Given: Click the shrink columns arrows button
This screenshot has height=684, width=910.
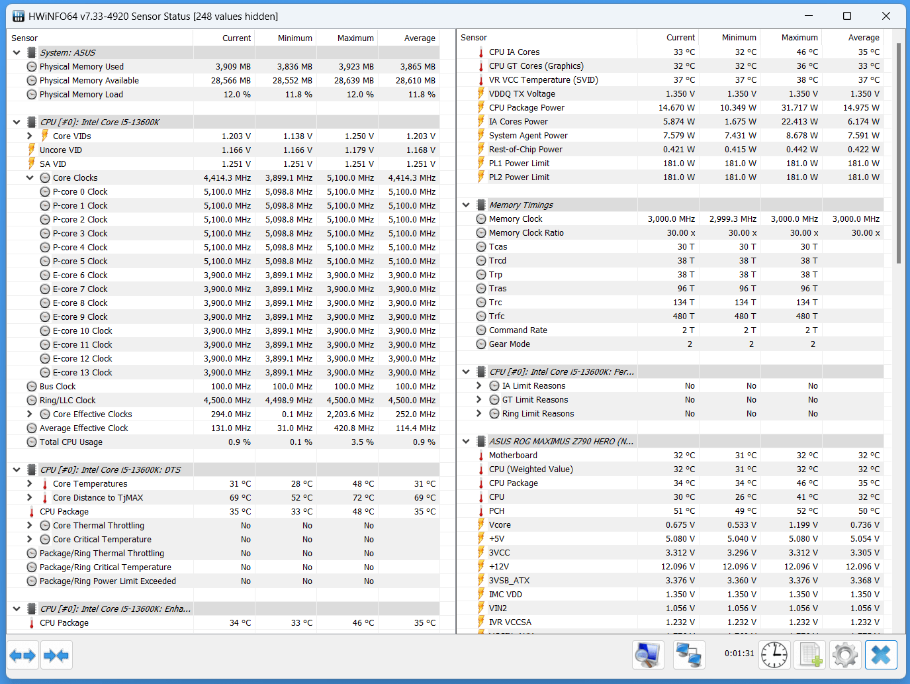Looking at the screenshot, I should (x=56, y=656).
